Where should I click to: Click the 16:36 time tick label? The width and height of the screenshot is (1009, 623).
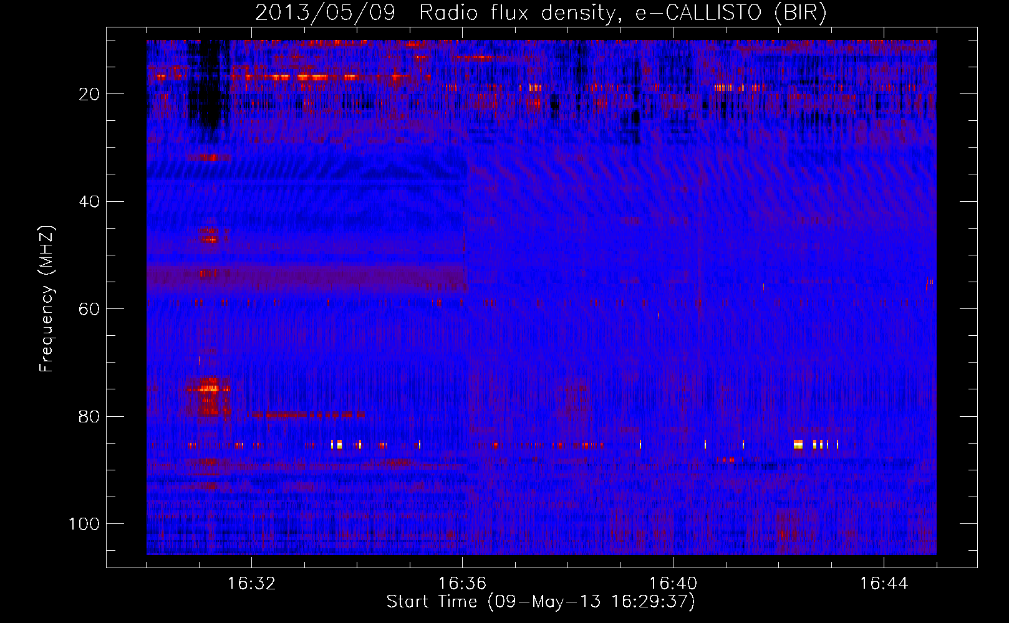tap(462, 584)
